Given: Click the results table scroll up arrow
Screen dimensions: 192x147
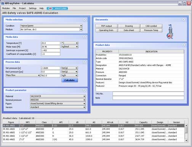Looking at the screenshot, I should (x=186, y=126).
